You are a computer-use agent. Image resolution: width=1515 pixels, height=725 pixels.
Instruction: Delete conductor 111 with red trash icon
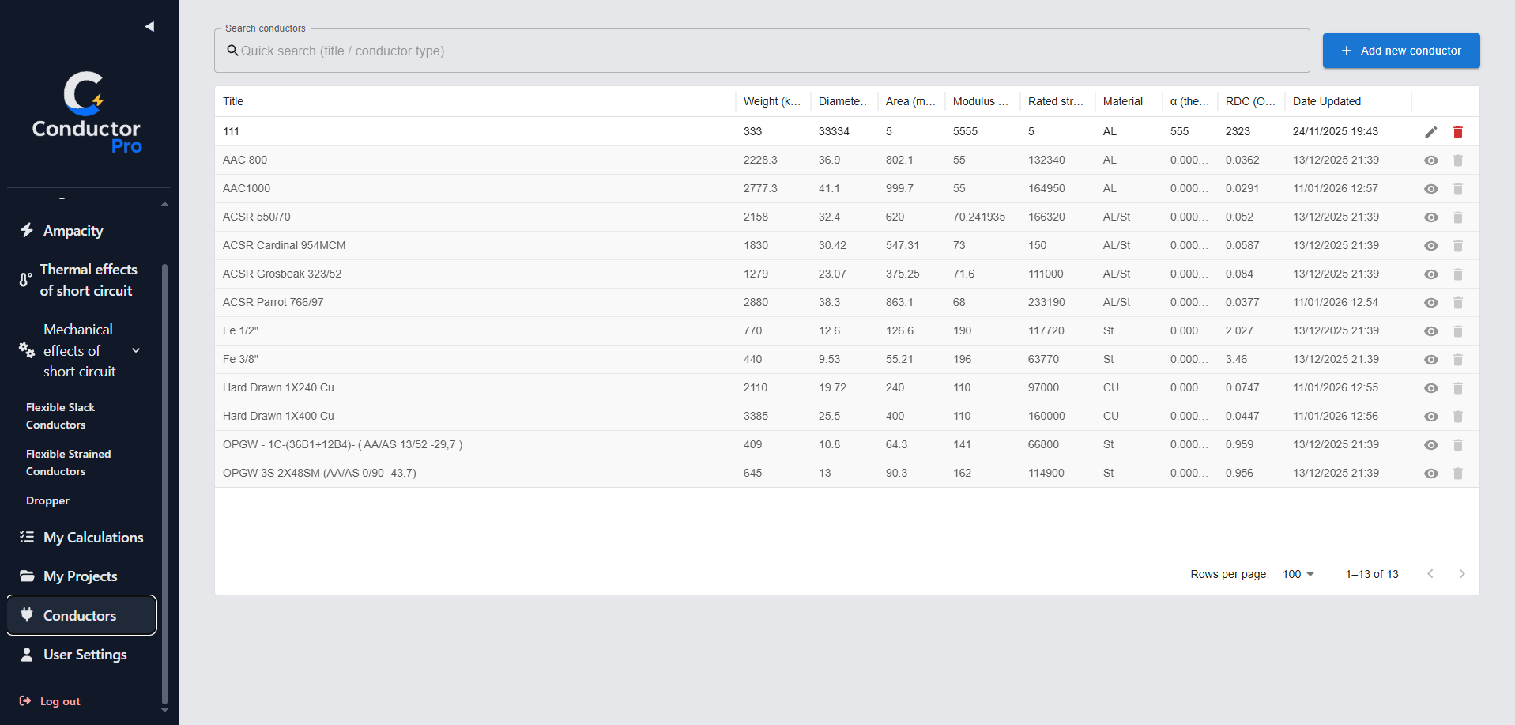click(x=1458, y=132)
